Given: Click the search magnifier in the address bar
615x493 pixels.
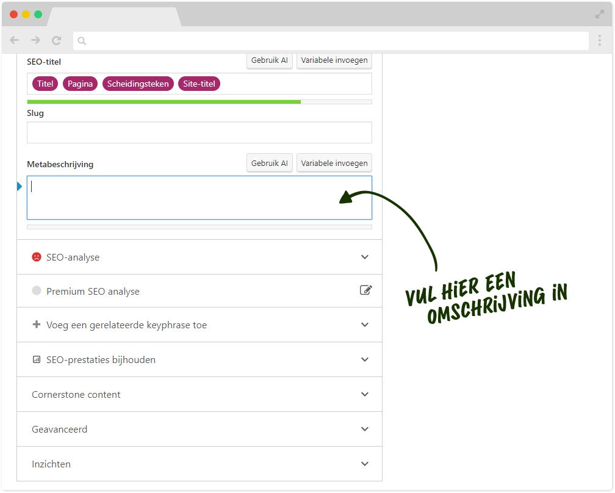Looking at the screenshot, I should tap(82, 41).
